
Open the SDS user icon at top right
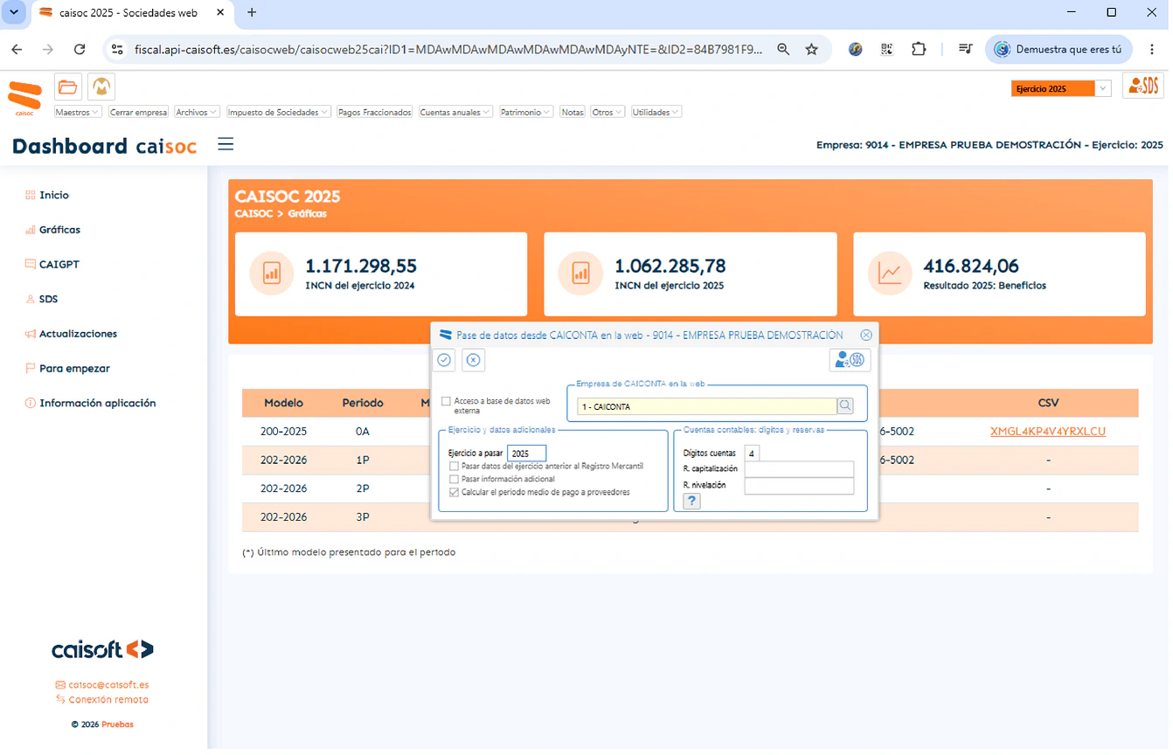[1143, 86]
